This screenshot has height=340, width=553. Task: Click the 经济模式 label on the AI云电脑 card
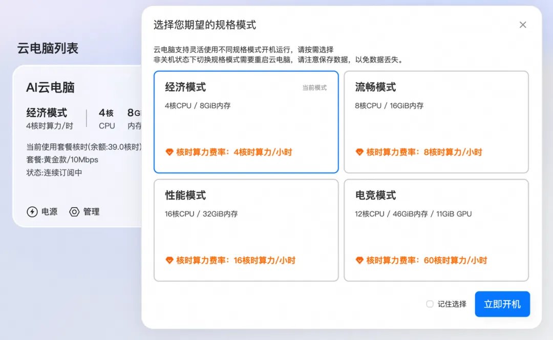pos(47,113)
